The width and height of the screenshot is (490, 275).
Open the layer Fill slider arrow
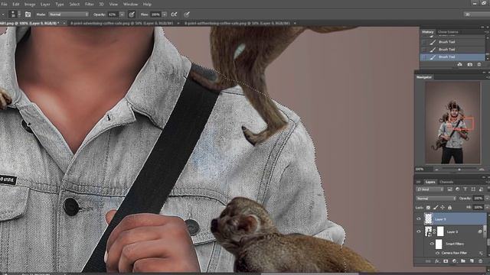pyautogui.click(x=487, y=207)
